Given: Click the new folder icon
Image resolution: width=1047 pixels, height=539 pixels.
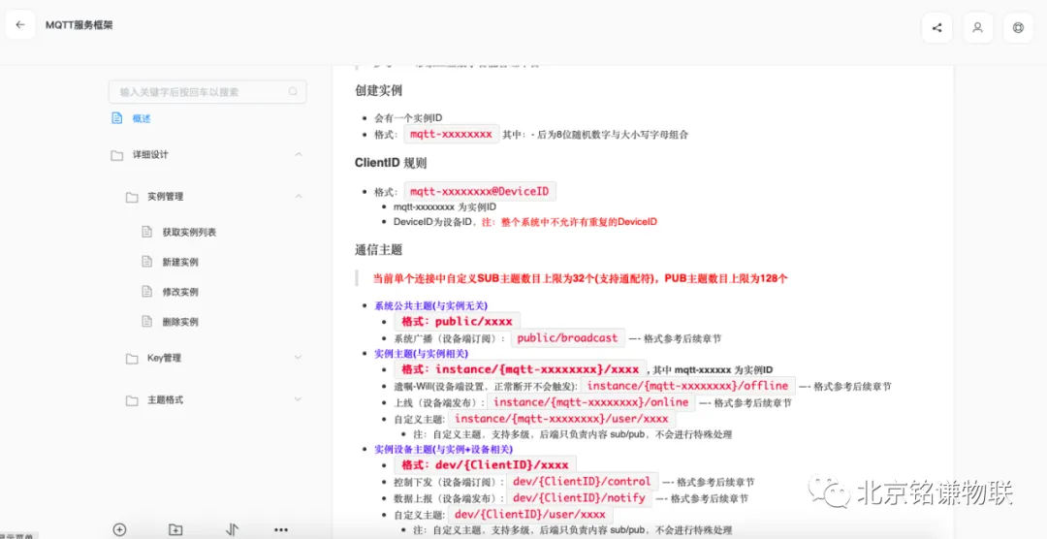Looking at the screenshot, I should pos(175,529).
